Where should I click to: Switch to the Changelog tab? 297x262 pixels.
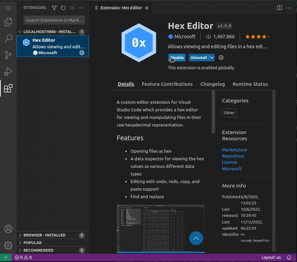212,84
